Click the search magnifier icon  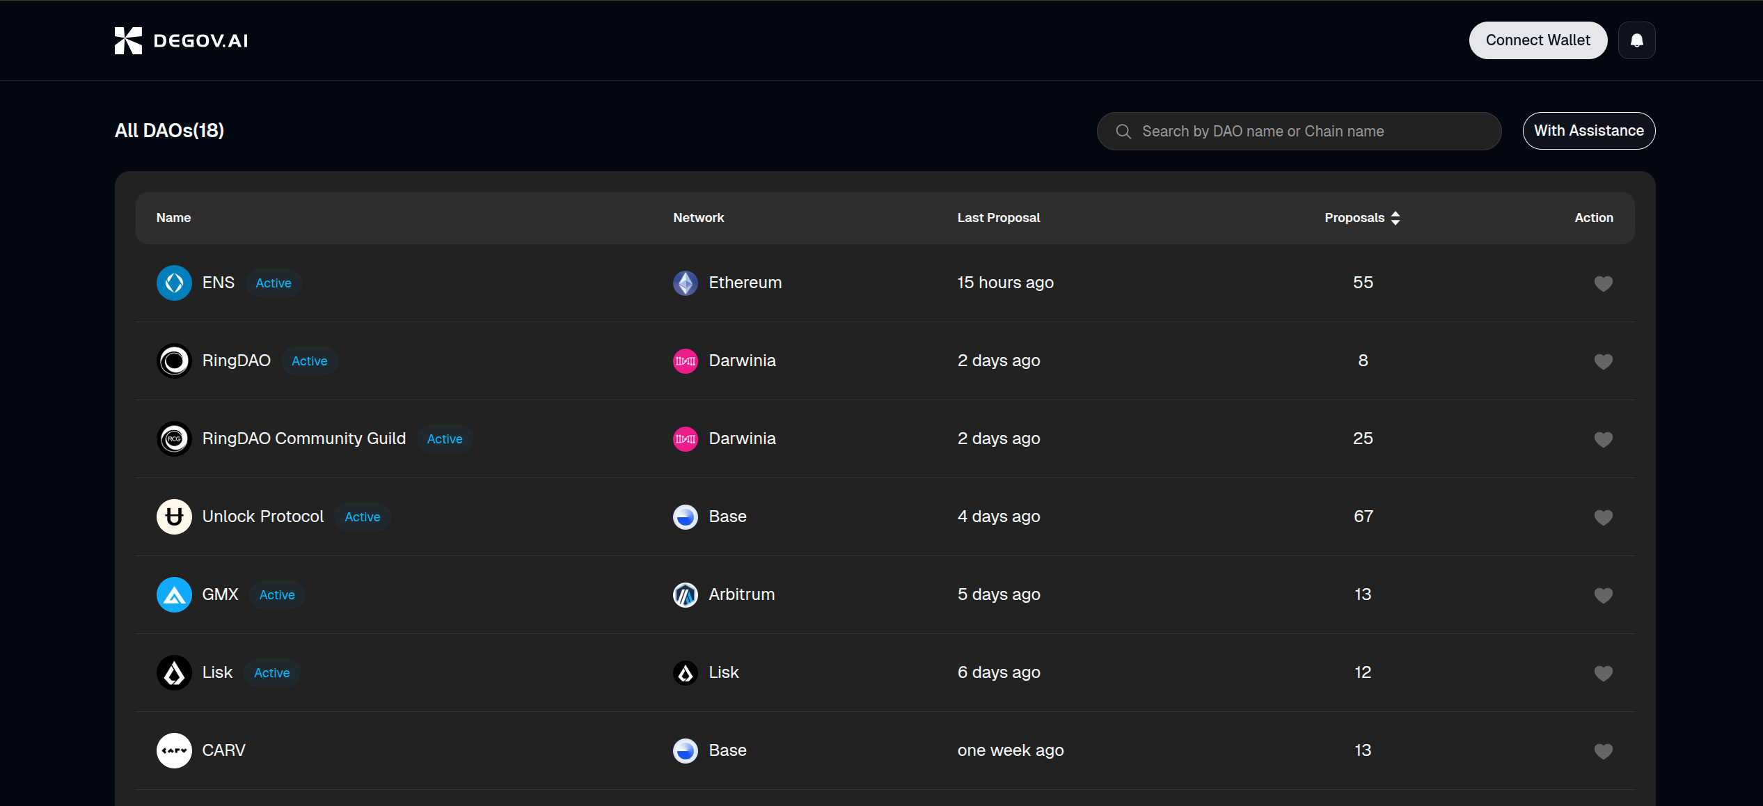(x=1123, y=131)
